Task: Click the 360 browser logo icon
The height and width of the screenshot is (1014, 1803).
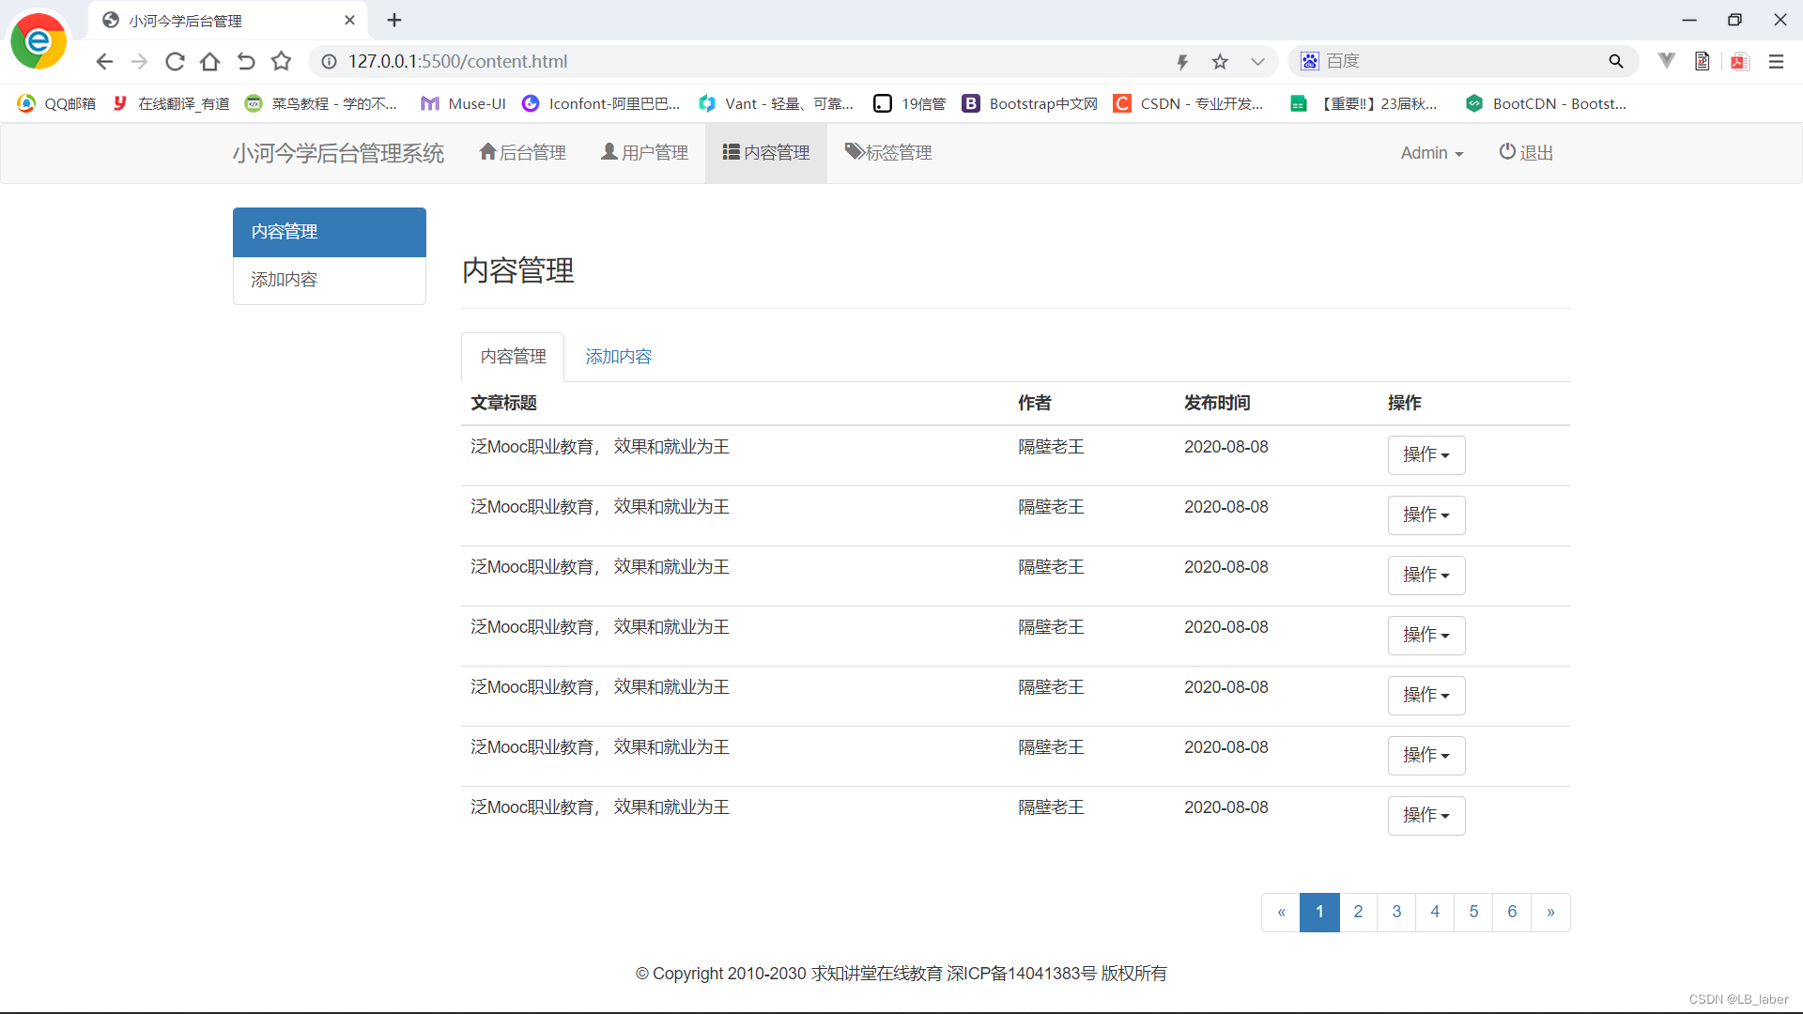Action: tap(39, 40)
